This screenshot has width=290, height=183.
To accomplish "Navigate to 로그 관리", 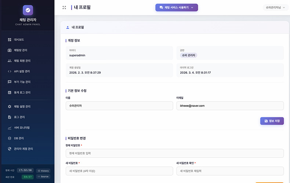I will click(28, 117).
